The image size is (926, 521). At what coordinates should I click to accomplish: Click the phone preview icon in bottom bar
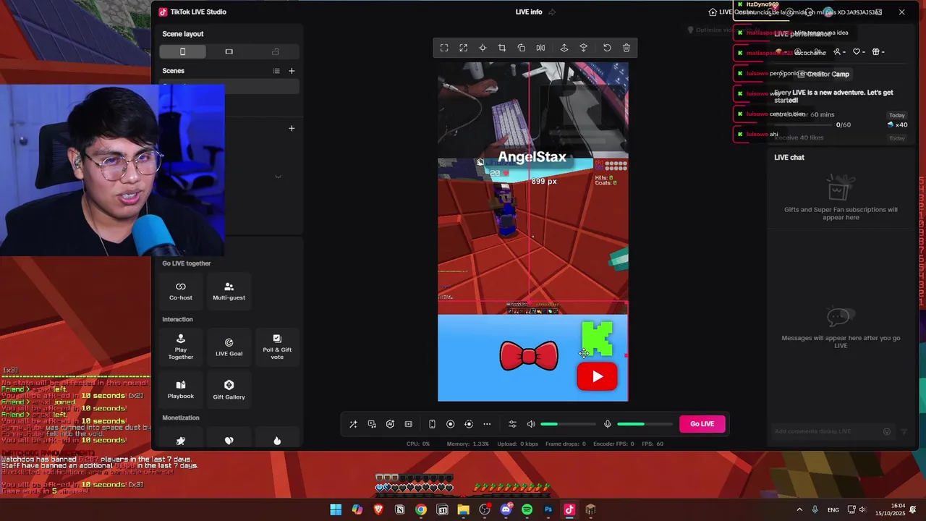click(432, 424)
